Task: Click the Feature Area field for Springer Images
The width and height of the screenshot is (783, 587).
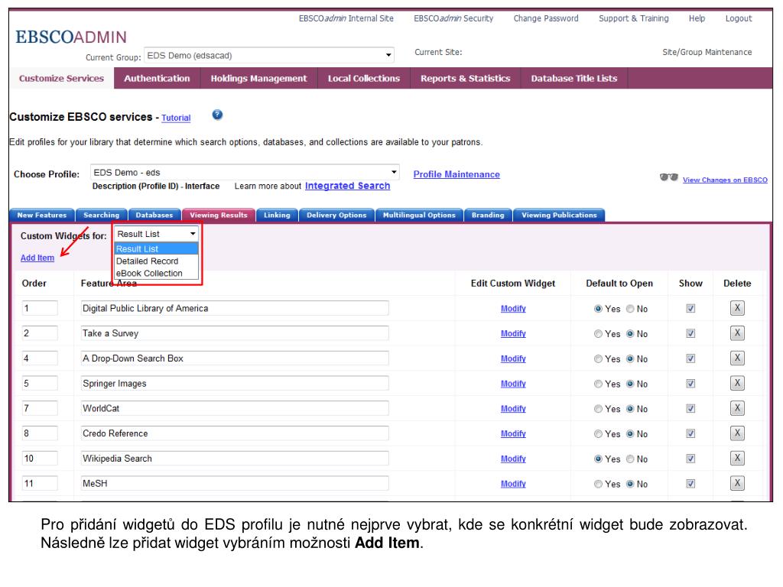Action: 235,384
